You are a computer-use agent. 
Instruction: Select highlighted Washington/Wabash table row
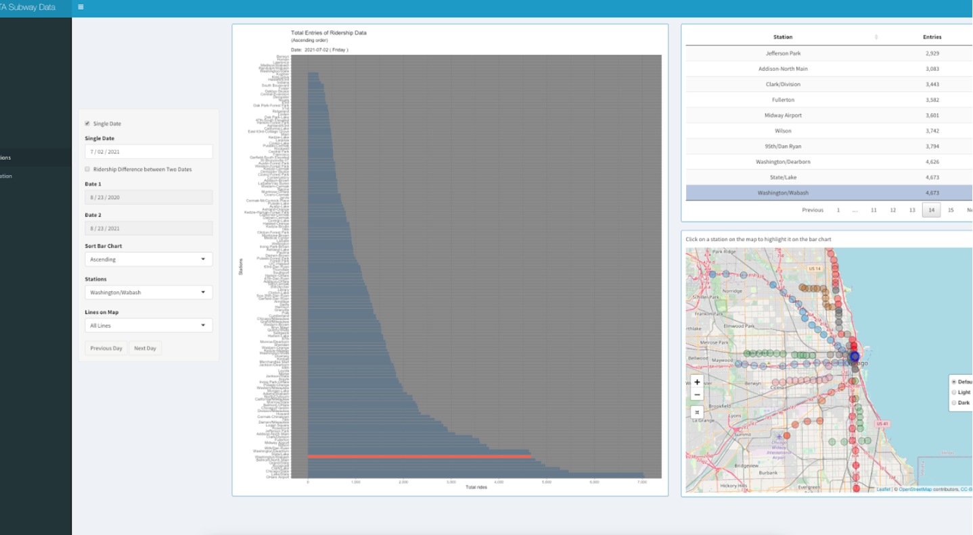pos(830,193)
